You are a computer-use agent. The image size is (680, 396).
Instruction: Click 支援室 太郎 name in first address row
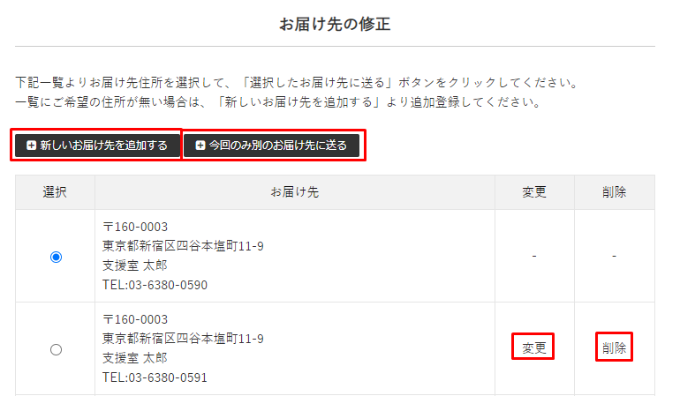click(x=135, y=265)
